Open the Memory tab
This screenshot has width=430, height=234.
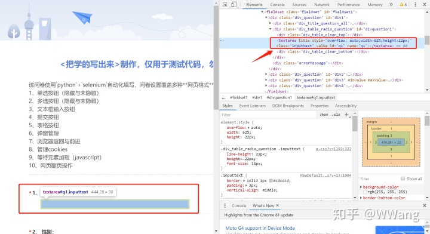point(375,5)
